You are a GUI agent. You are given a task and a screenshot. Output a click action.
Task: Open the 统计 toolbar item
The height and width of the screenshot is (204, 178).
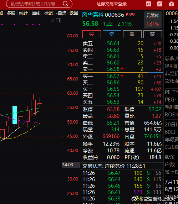point(24,13)
